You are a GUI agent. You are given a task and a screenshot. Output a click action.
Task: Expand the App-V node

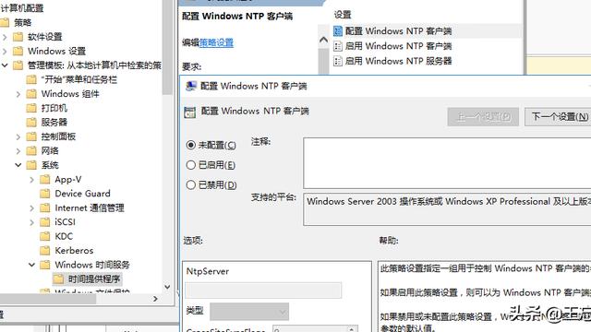pyautogui.click(x=31, y=180)
